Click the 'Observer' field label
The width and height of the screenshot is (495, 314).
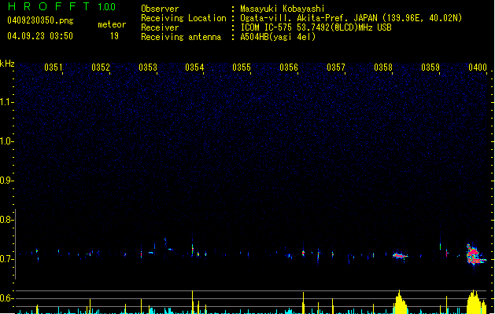click(x=160, y=9)
